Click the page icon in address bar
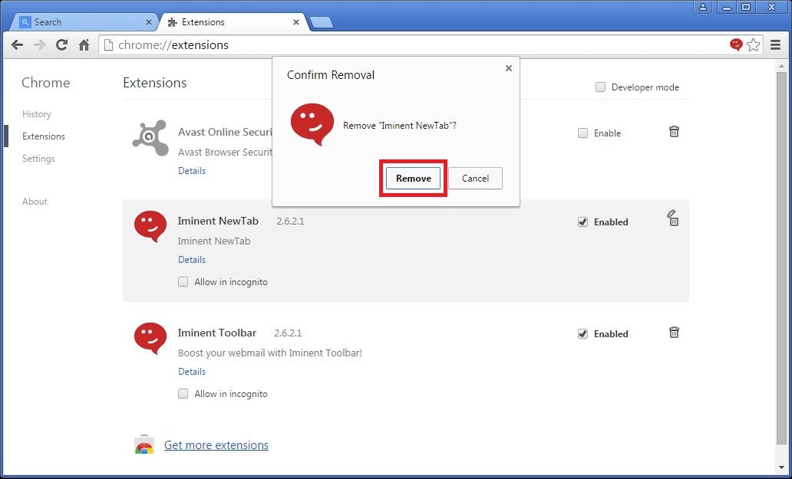 pos(107,45)
